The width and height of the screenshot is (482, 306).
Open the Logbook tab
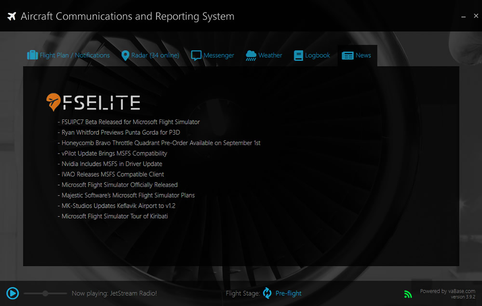pyautogui.click(x=312, y=55)
